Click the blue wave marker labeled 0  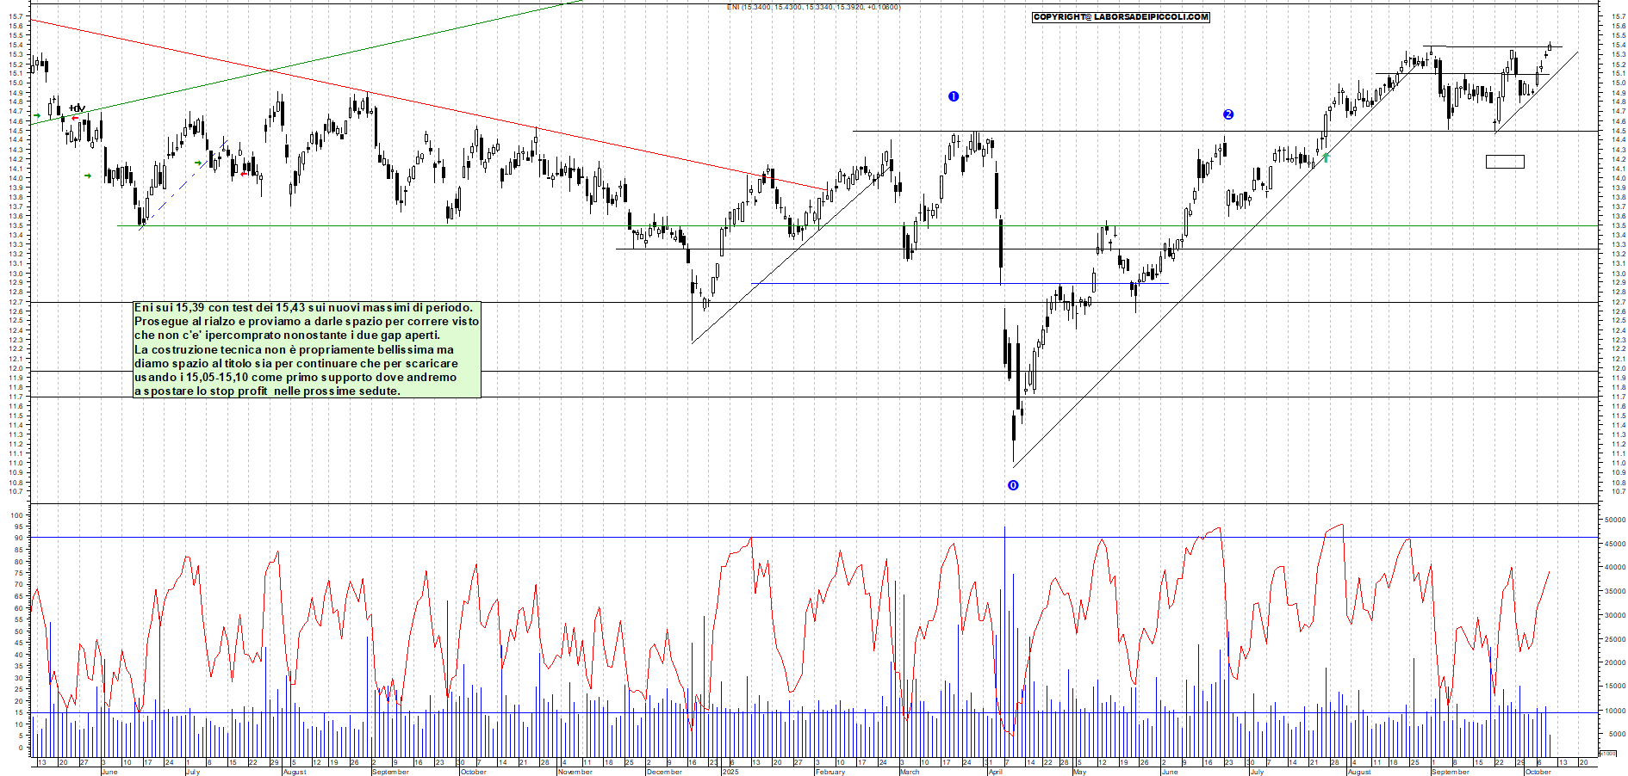pos(1013,485)
